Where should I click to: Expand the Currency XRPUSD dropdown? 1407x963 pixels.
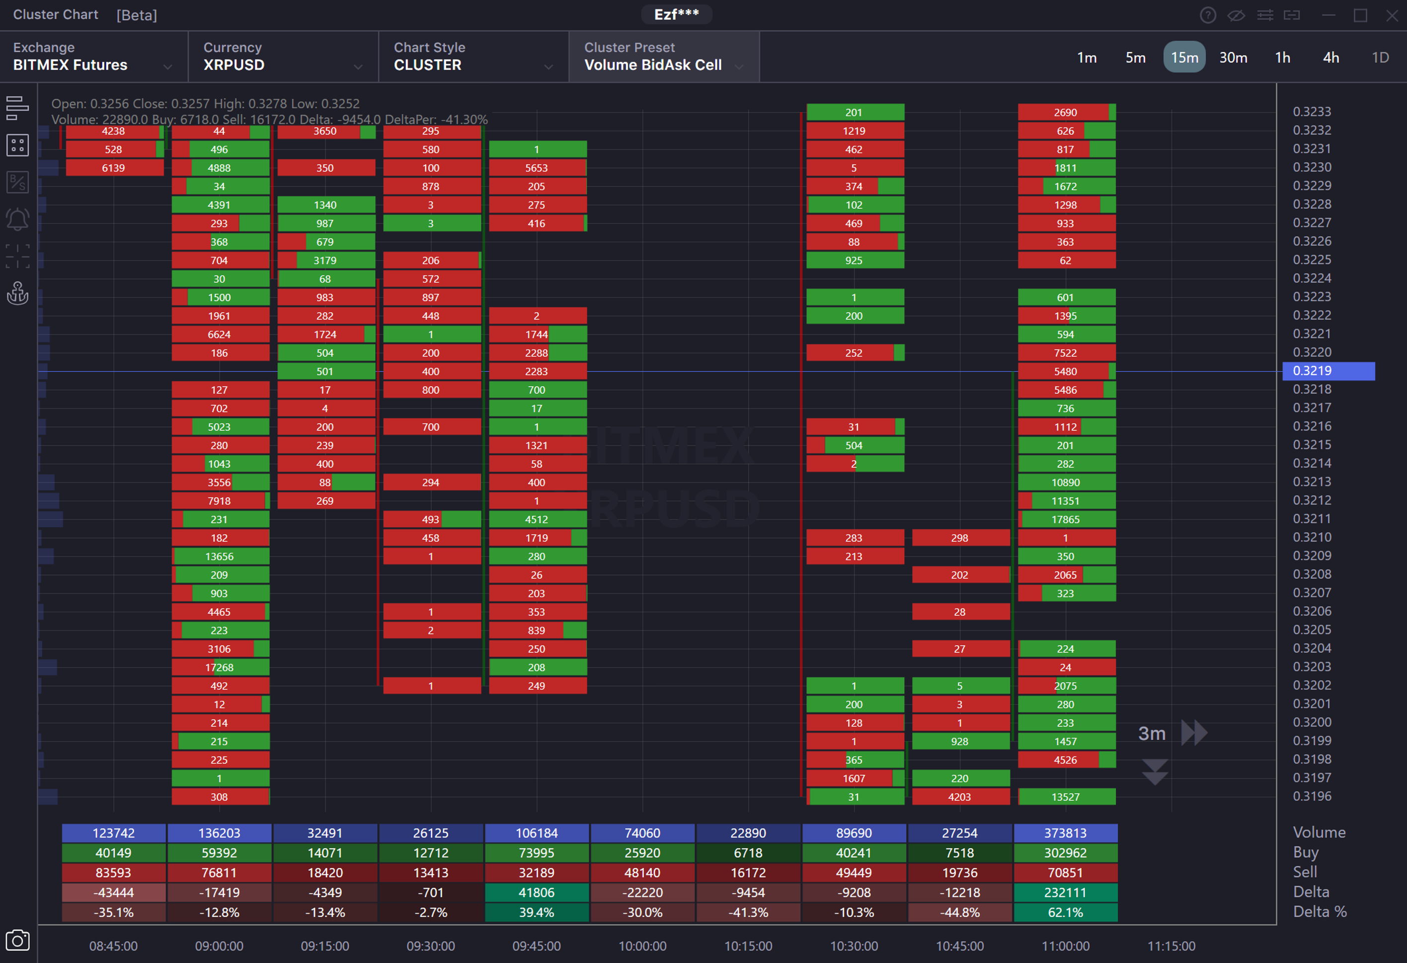pyautogui.click(x=283, y=57)
